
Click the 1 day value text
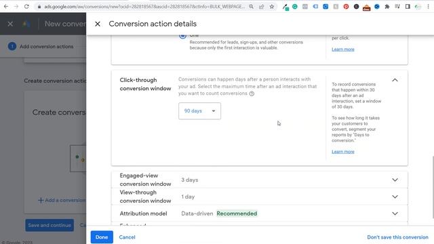[188, 197]
